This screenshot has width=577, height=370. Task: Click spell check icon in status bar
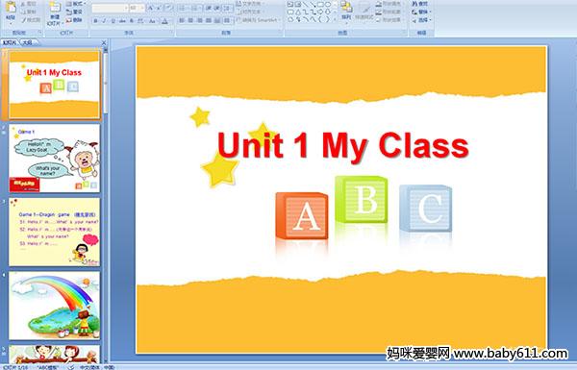(x=70, y=367)
